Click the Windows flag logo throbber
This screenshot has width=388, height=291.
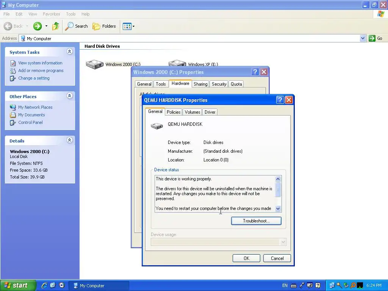click(x=380, y=14)
